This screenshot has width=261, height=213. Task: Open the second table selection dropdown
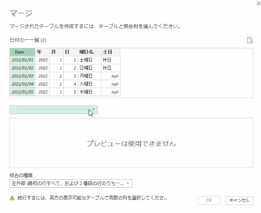pyautogui.click(x=53, y=110)
